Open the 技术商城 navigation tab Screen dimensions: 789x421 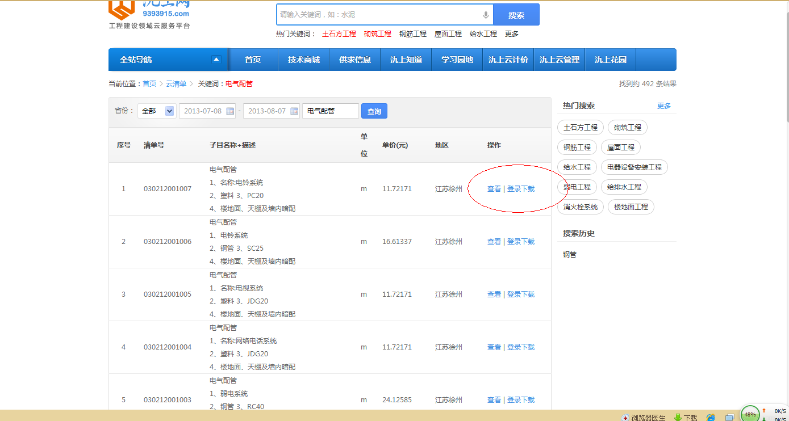point(304,60)
